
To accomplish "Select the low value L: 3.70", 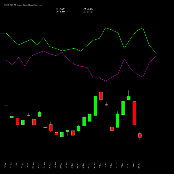I will pyautogui.click(x=88, y=12).
